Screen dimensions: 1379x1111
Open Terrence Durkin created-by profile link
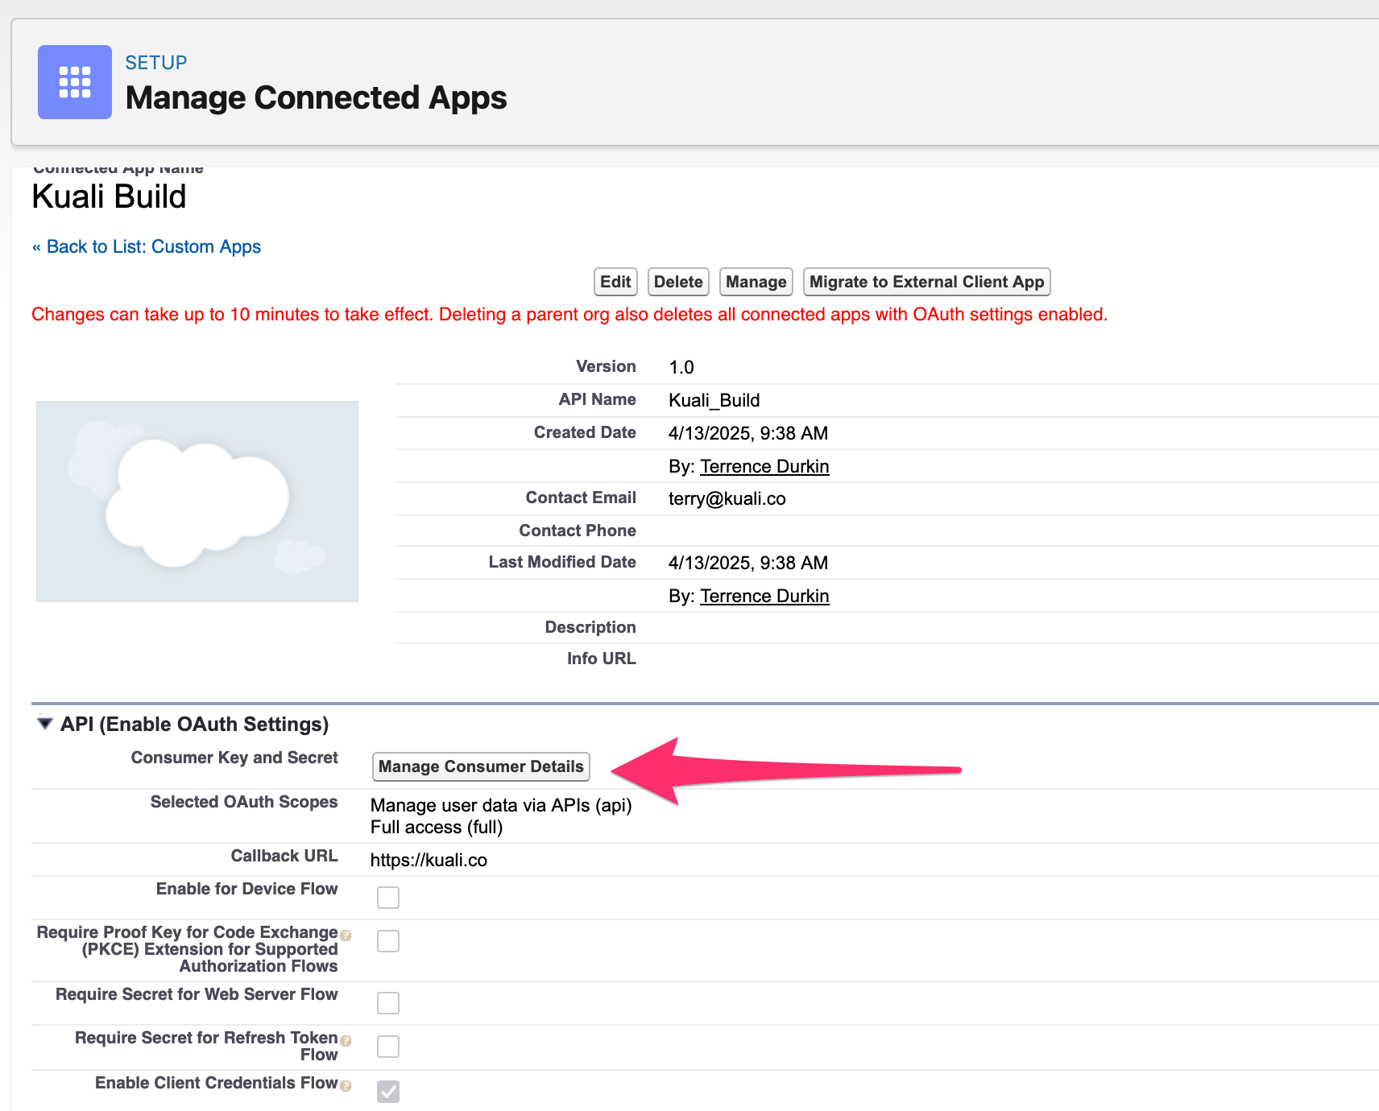pos(764,465)
